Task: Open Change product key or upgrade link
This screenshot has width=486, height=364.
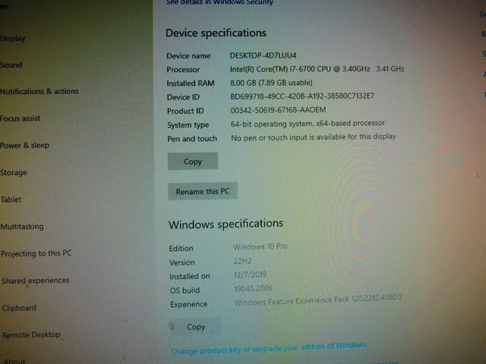Action: point(269,348)
